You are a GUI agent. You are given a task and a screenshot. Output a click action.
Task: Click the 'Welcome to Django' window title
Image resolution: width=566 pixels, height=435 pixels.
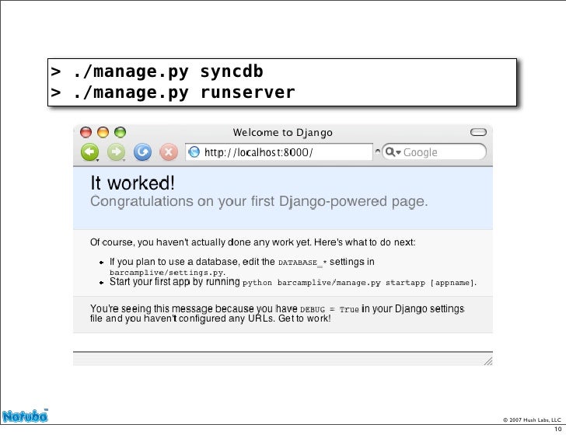283,132
